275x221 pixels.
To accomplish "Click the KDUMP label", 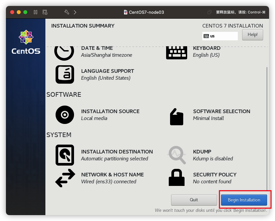I will (202, 151).
